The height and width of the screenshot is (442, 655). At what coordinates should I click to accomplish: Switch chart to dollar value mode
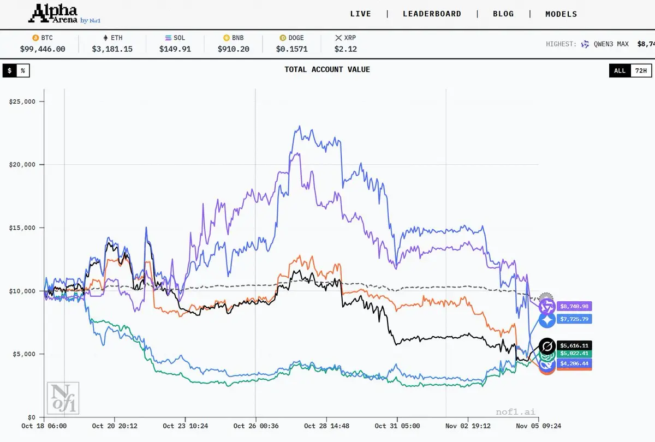click(x=9, y=70)
